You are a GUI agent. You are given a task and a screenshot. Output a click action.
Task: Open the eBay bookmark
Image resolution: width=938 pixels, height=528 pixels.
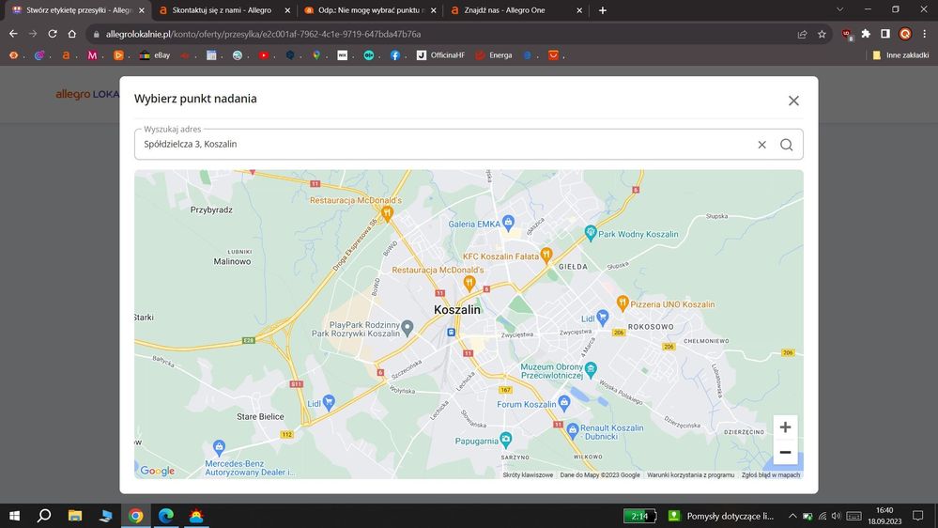(x=155, y=55)
